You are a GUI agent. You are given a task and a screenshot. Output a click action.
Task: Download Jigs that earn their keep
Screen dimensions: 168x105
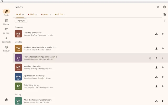[x=156, y=77]
